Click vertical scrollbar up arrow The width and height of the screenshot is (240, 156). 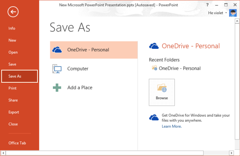(x=237, y=21)
